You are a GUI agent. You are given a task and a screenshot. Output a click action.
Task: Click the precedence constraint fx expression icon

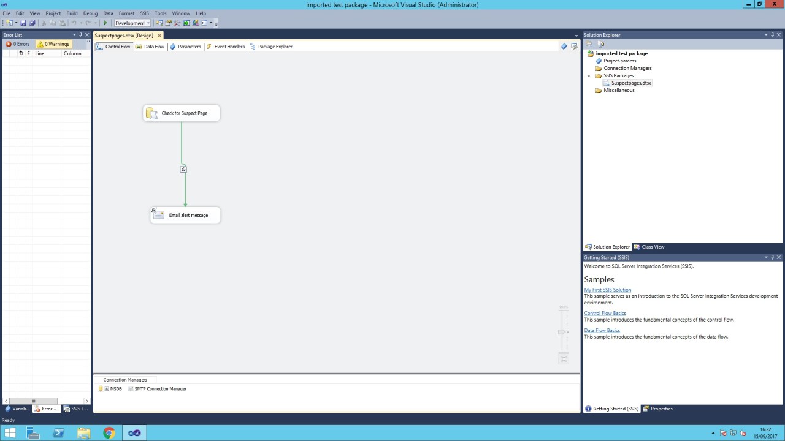click(x=183, y=169)
